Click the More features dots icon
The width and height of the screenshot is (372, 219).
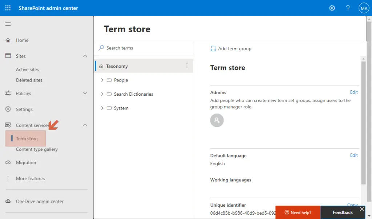8,178
